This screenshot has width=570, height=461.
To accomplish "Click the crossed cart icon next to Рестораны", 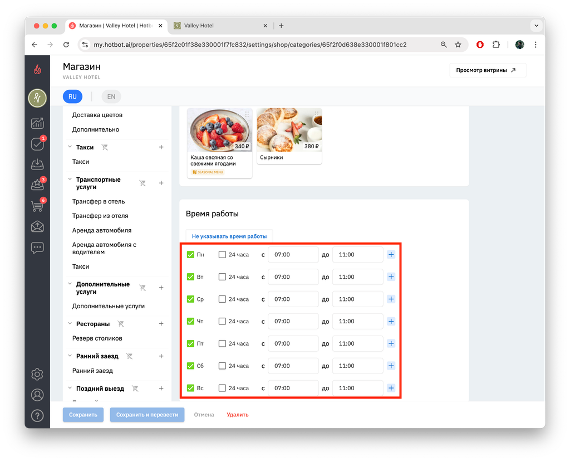I will [x=121, y=324].
